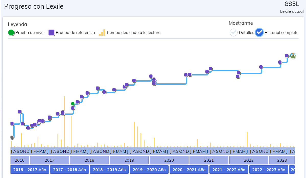Click the Prueba de referencia legend text
Viewport: 306px width, 178px height.
click(x=75, y=33)
